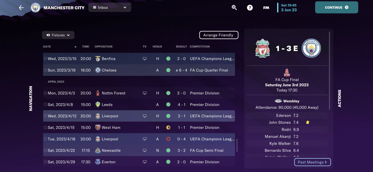
Task: Click the Manchester City club badge in header
Action: pyautogui.click(x=36, y=8)
